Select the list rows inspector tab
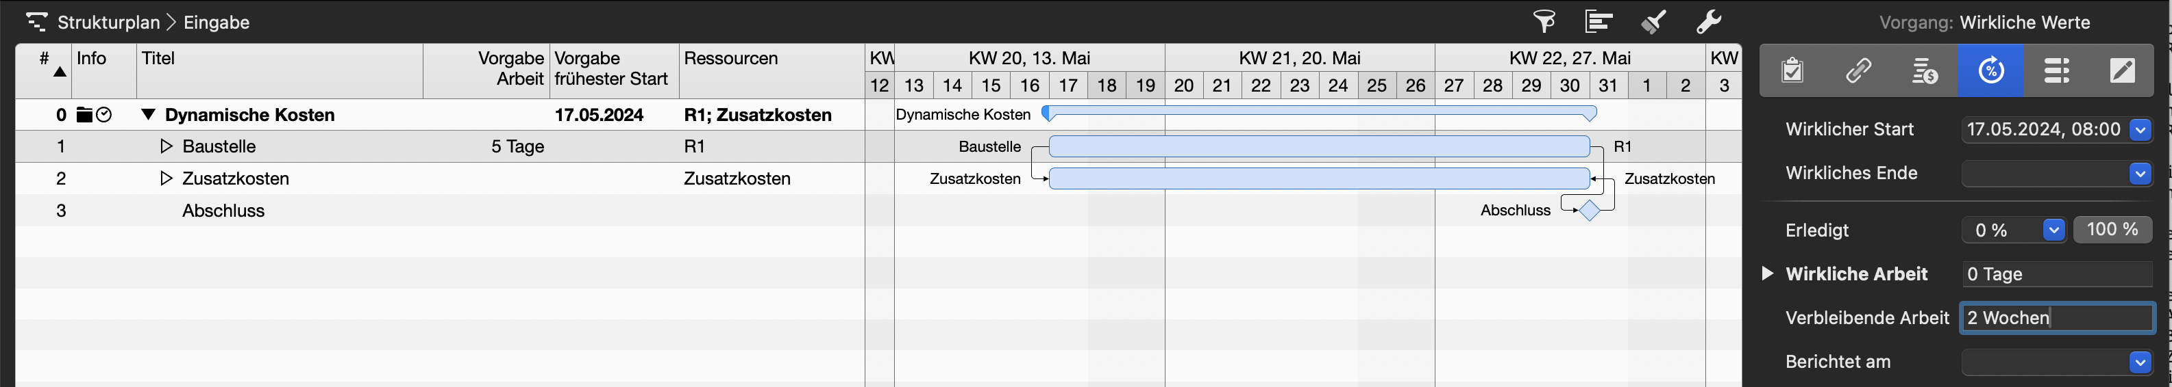 2056,70
